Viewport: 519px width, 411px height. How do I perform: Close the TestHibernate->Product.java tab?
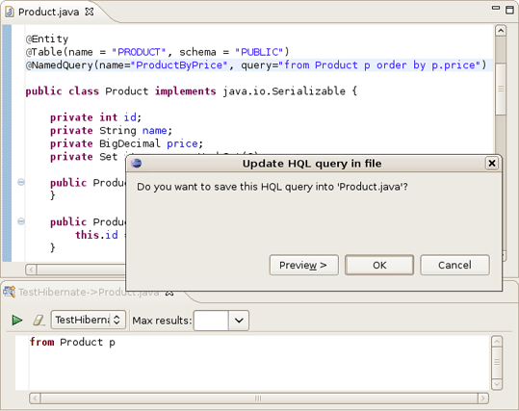coord(169,293)
